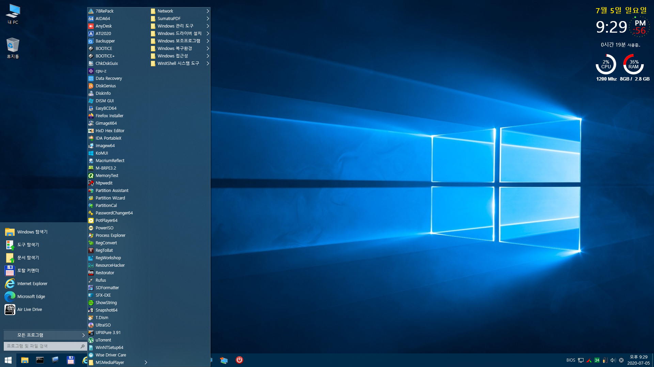Viewport: 654px width, 367px height.
Task: Click the search magnifier icon
Action: [82, 346]
